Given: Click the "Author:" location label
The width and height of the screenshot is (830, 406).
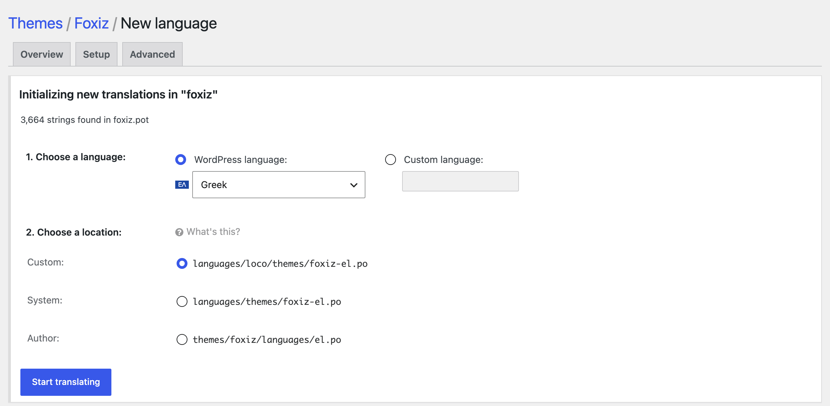Looking at the screenshot, I should [x=43, y=338].
